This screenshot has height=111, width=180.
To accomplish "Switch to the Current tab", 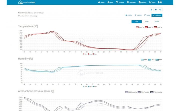I will pyautogui.click(x=138, y=15).
